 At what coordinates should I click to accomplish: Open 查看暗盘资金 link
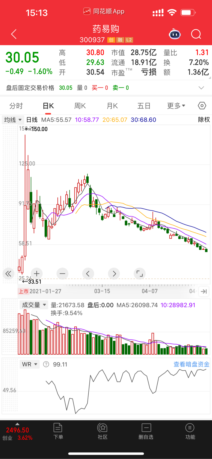coord(191,364)
